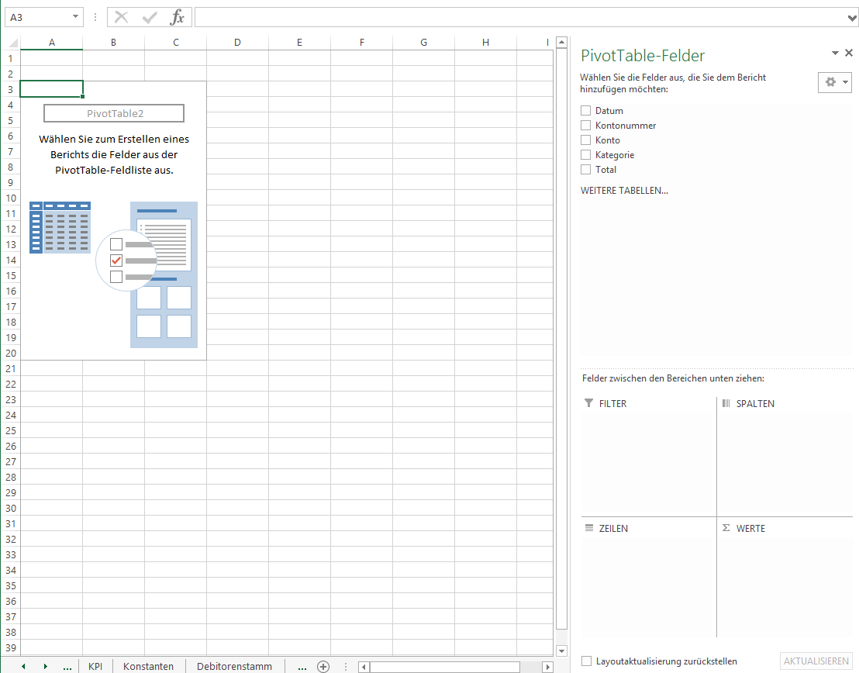Enable the Kontonummer field checkbox

(586, 126)
